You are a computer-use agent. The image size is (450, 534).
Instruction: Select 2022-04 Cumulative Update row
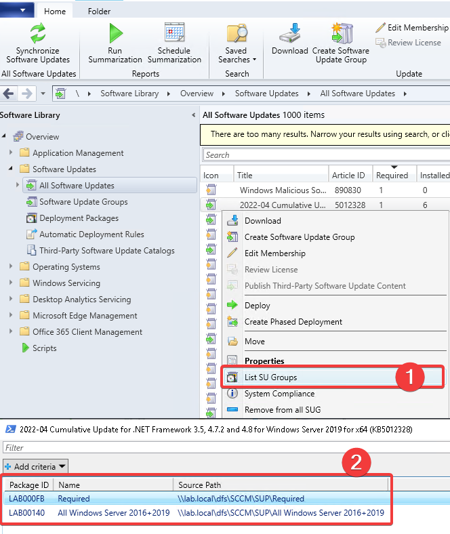325,205
